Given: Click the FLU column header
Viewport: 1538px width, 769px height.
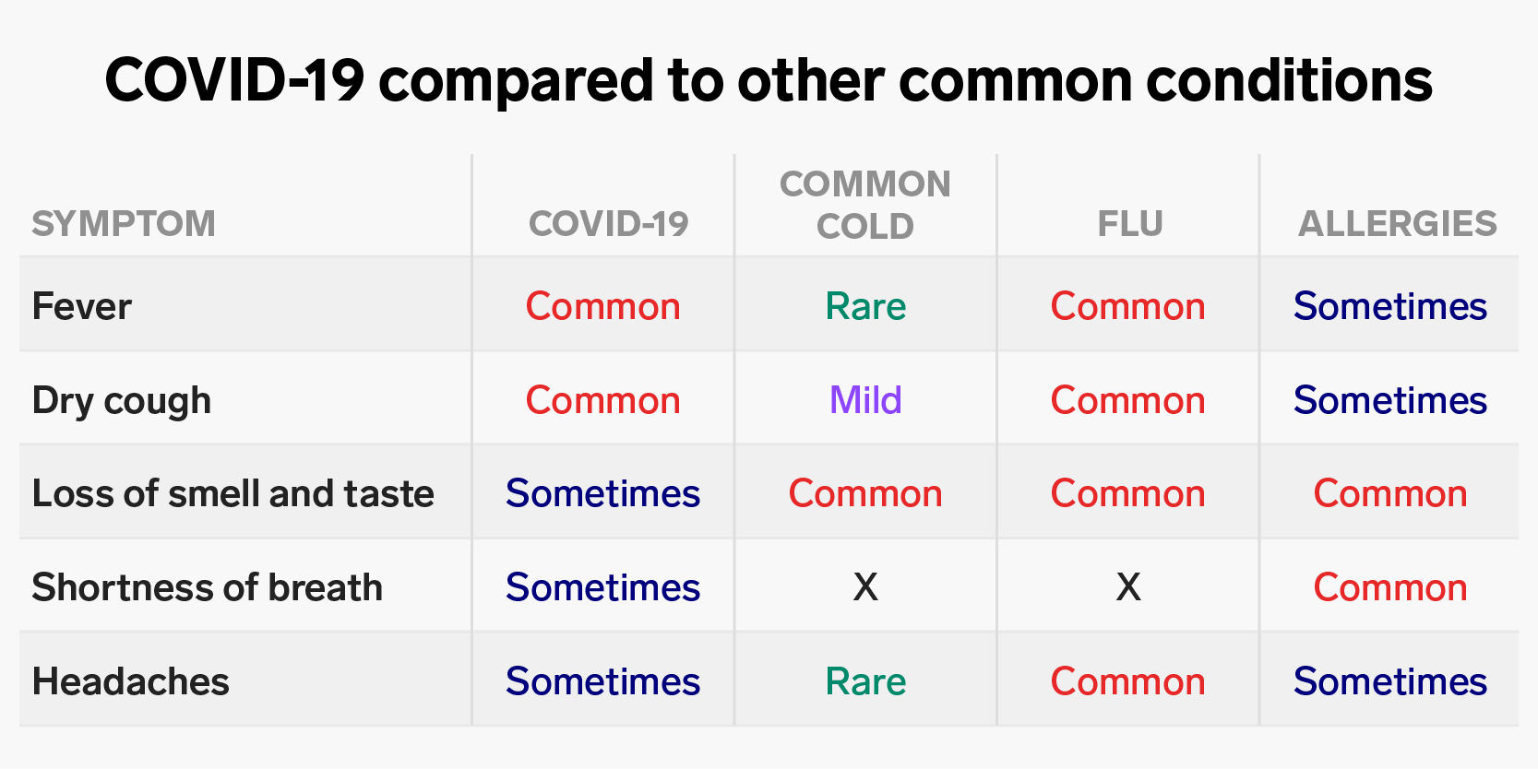Looking at the screenshot, I should pyautogui.click(x=1129, y=223).
